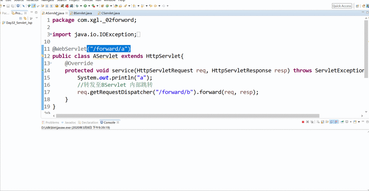Minimize the Project Explorer view
The height and width of the screenshot is (191, 369).
point(31,12)
